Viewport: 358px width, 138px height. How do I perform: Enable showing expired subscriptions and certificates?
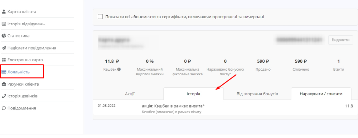point(100,17)
